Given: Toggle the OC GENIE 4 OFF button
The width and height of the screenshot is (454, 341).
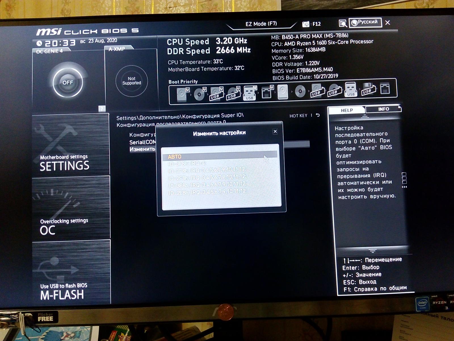Looking at the screenshot, I should [x=68, y=83].
